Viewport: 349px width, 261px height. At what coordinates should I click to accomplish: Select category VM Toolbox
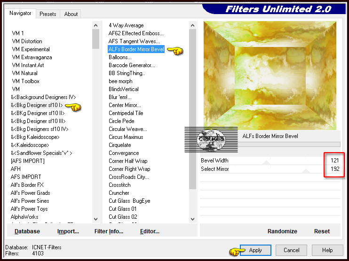click(x=25, y=81)
